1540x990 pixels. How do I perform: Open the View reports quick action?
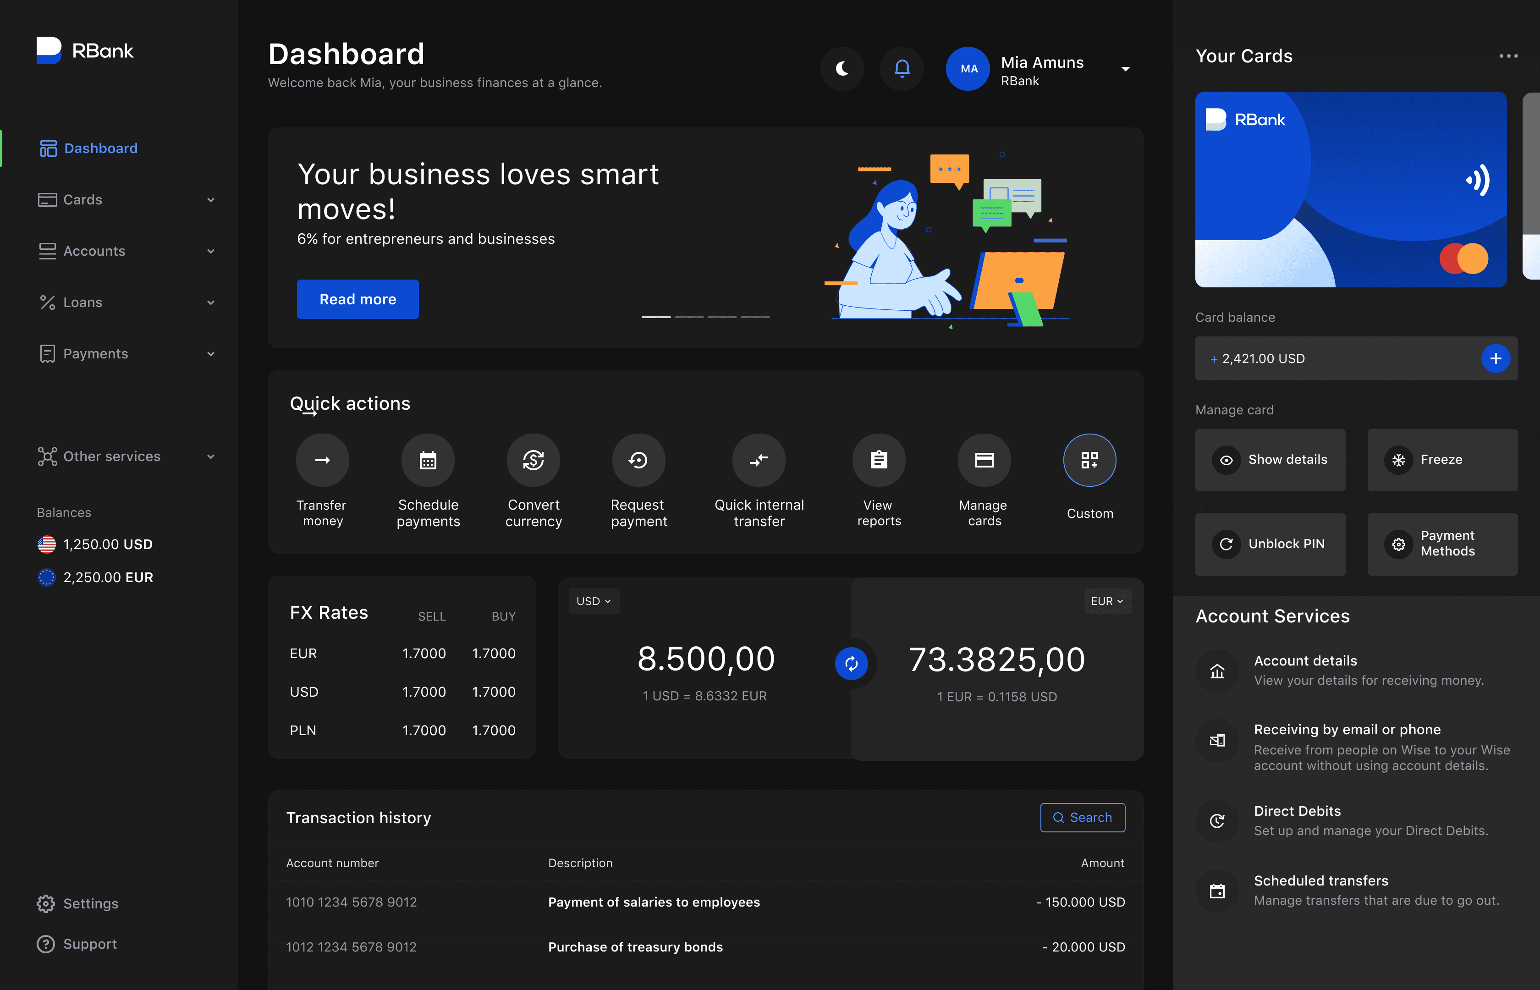coord(879,460)
